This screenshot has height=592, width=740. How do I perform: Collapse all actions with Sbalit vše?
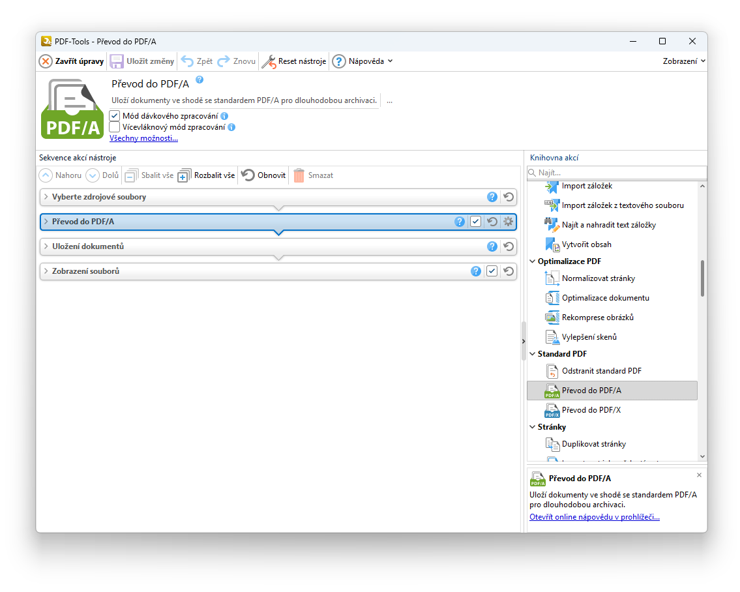[x=149, y=175]
